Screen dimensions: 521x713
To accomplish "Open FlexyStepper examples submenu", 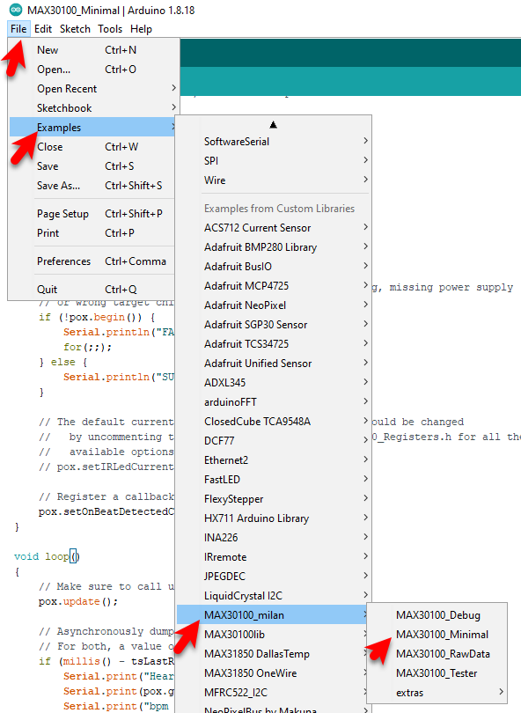I will (x=273, y=499).
